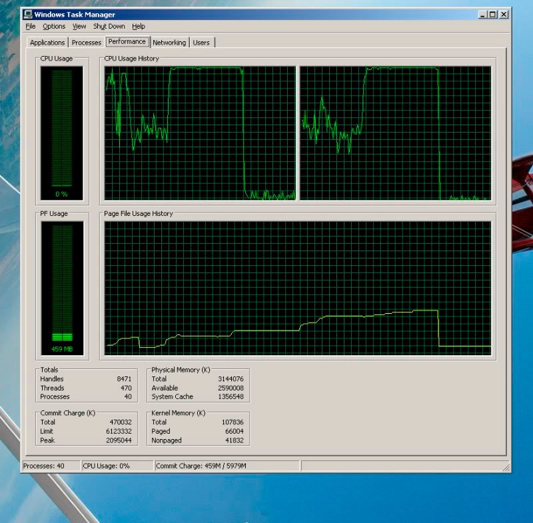
Task: Click the Handles value 8471
Action: click(x=124, y=378)
